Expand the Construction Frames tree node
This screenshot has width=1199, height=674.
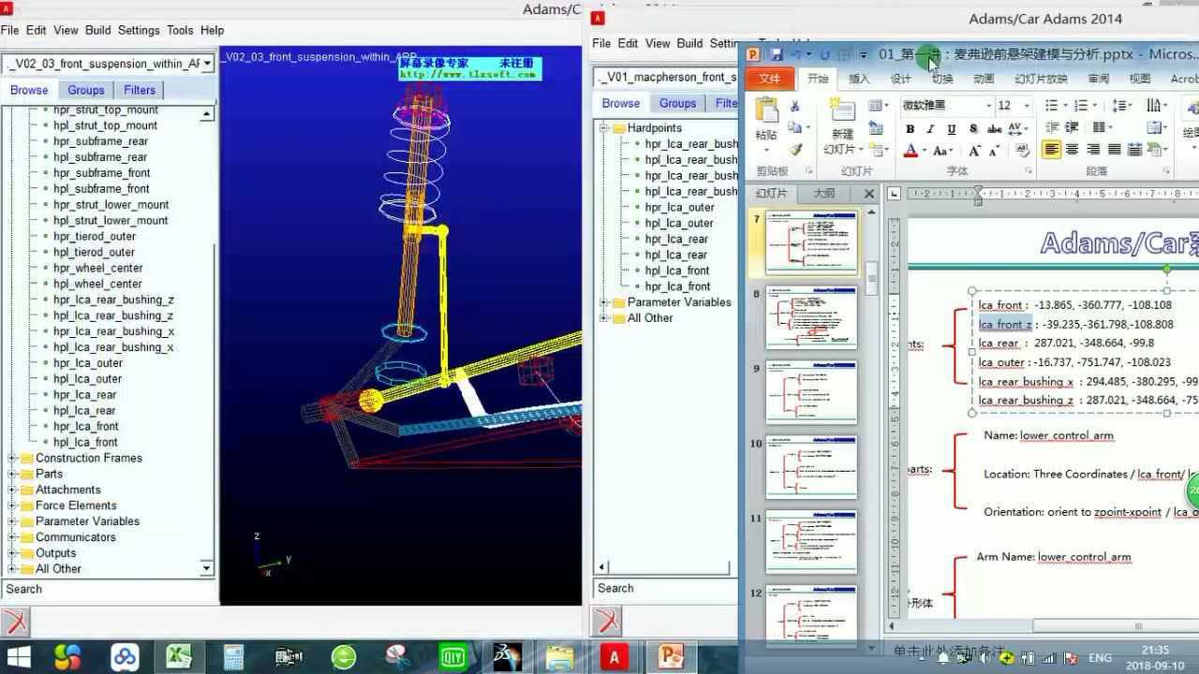[x=13, y=459]
